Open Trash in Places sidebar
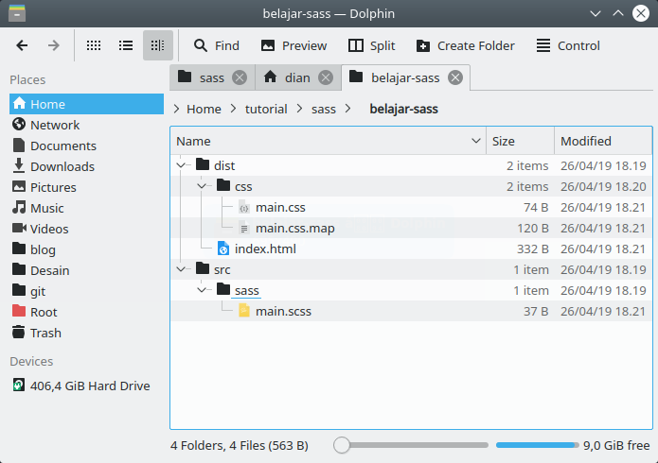658x463 pixels. pos(45,333)
